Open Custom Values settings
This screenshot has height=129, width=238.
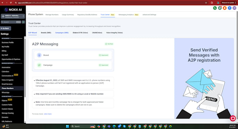[7, 109]
